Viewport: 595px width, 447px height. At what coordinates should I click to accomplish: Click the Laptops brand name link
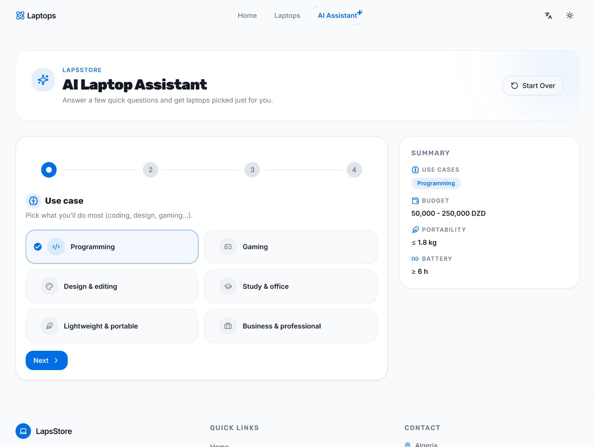coord(41,16)
